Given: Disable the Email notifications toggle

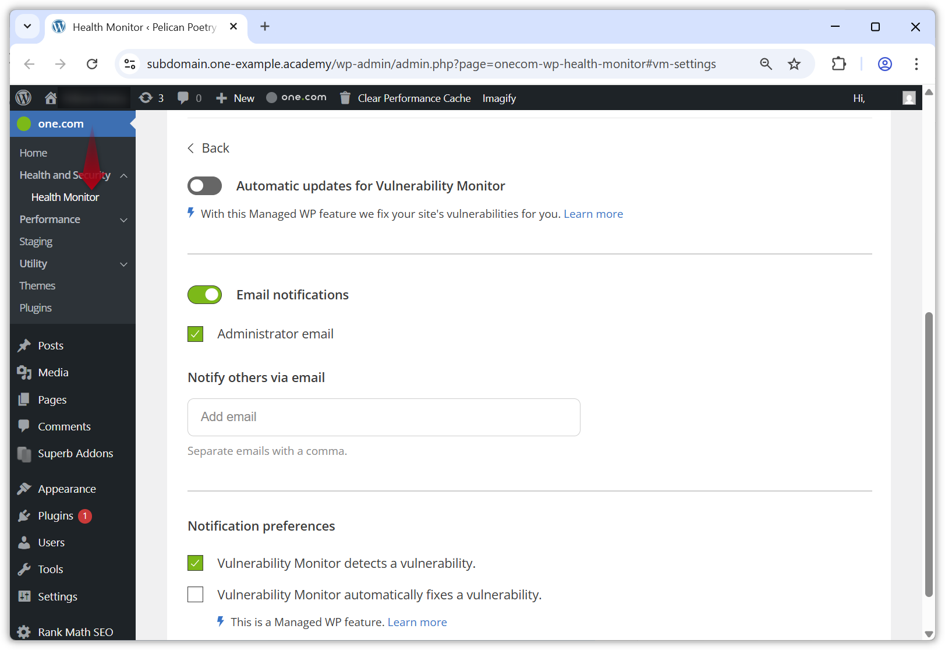Looking at the screenshot, I should coord(204,295).
